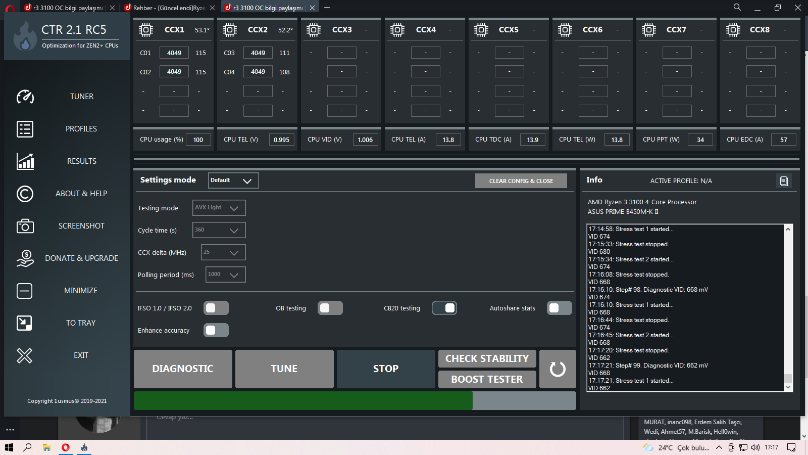Image resolution: width=808 pixels, height=455 pixels.
Task: Click the CCX4 chip icon
Action: pyautogui.click(x=397, y=30)
